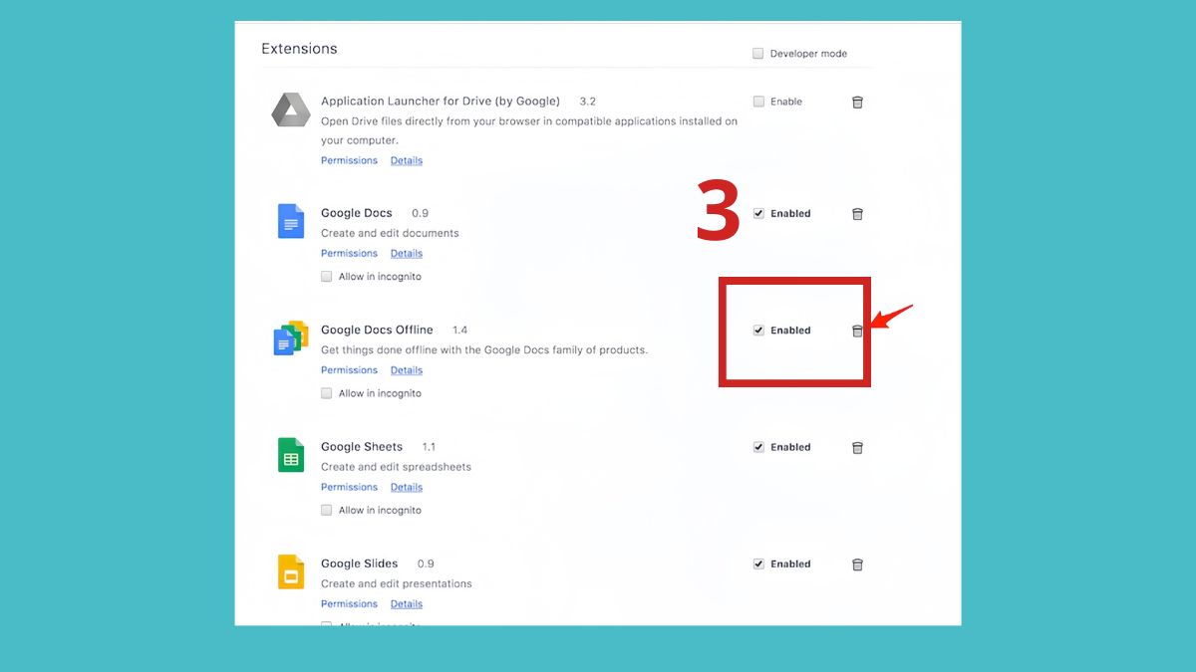Image resolution: width=1196 pixels, height=672 pixels.
Task: Open Permissions for Application Launcher for Drive
Action: pyautogui.click(x=349, y=160)
